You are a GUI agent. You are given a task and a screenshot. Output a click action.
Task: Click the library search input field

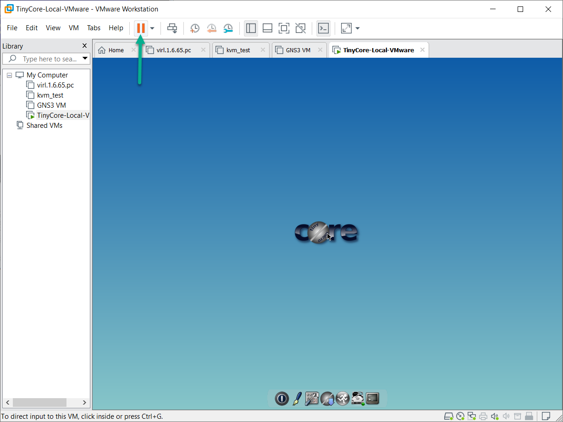click(46, 59)
